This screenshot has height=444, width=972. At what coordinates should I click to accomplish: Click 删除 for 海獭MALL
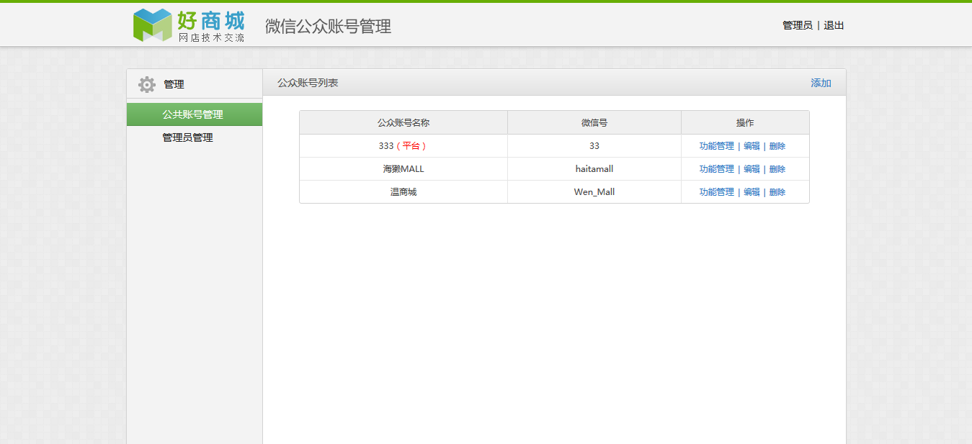[777, 169]
